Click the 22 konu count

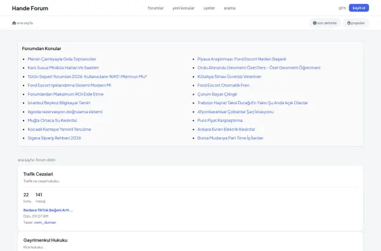(27, 198)
